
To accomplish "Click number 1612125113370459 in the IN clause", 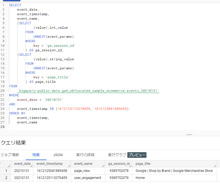I will pyautogui.click(x=74, y=109).
